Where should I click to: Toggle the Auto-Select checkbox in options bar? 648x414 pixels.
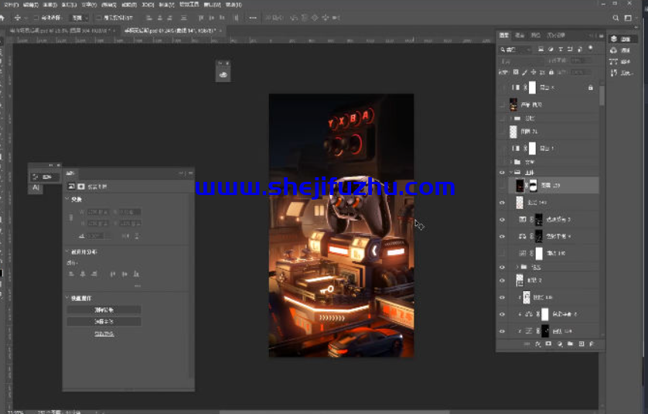[x=36, y=18]
